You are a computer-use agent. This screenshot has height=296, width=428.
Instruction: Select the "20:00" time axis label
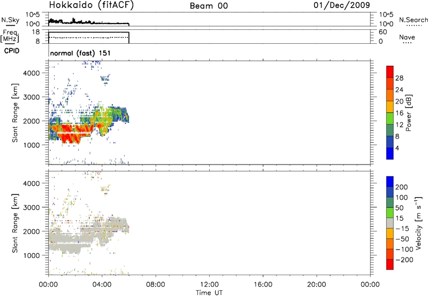(x=317, y=285)
